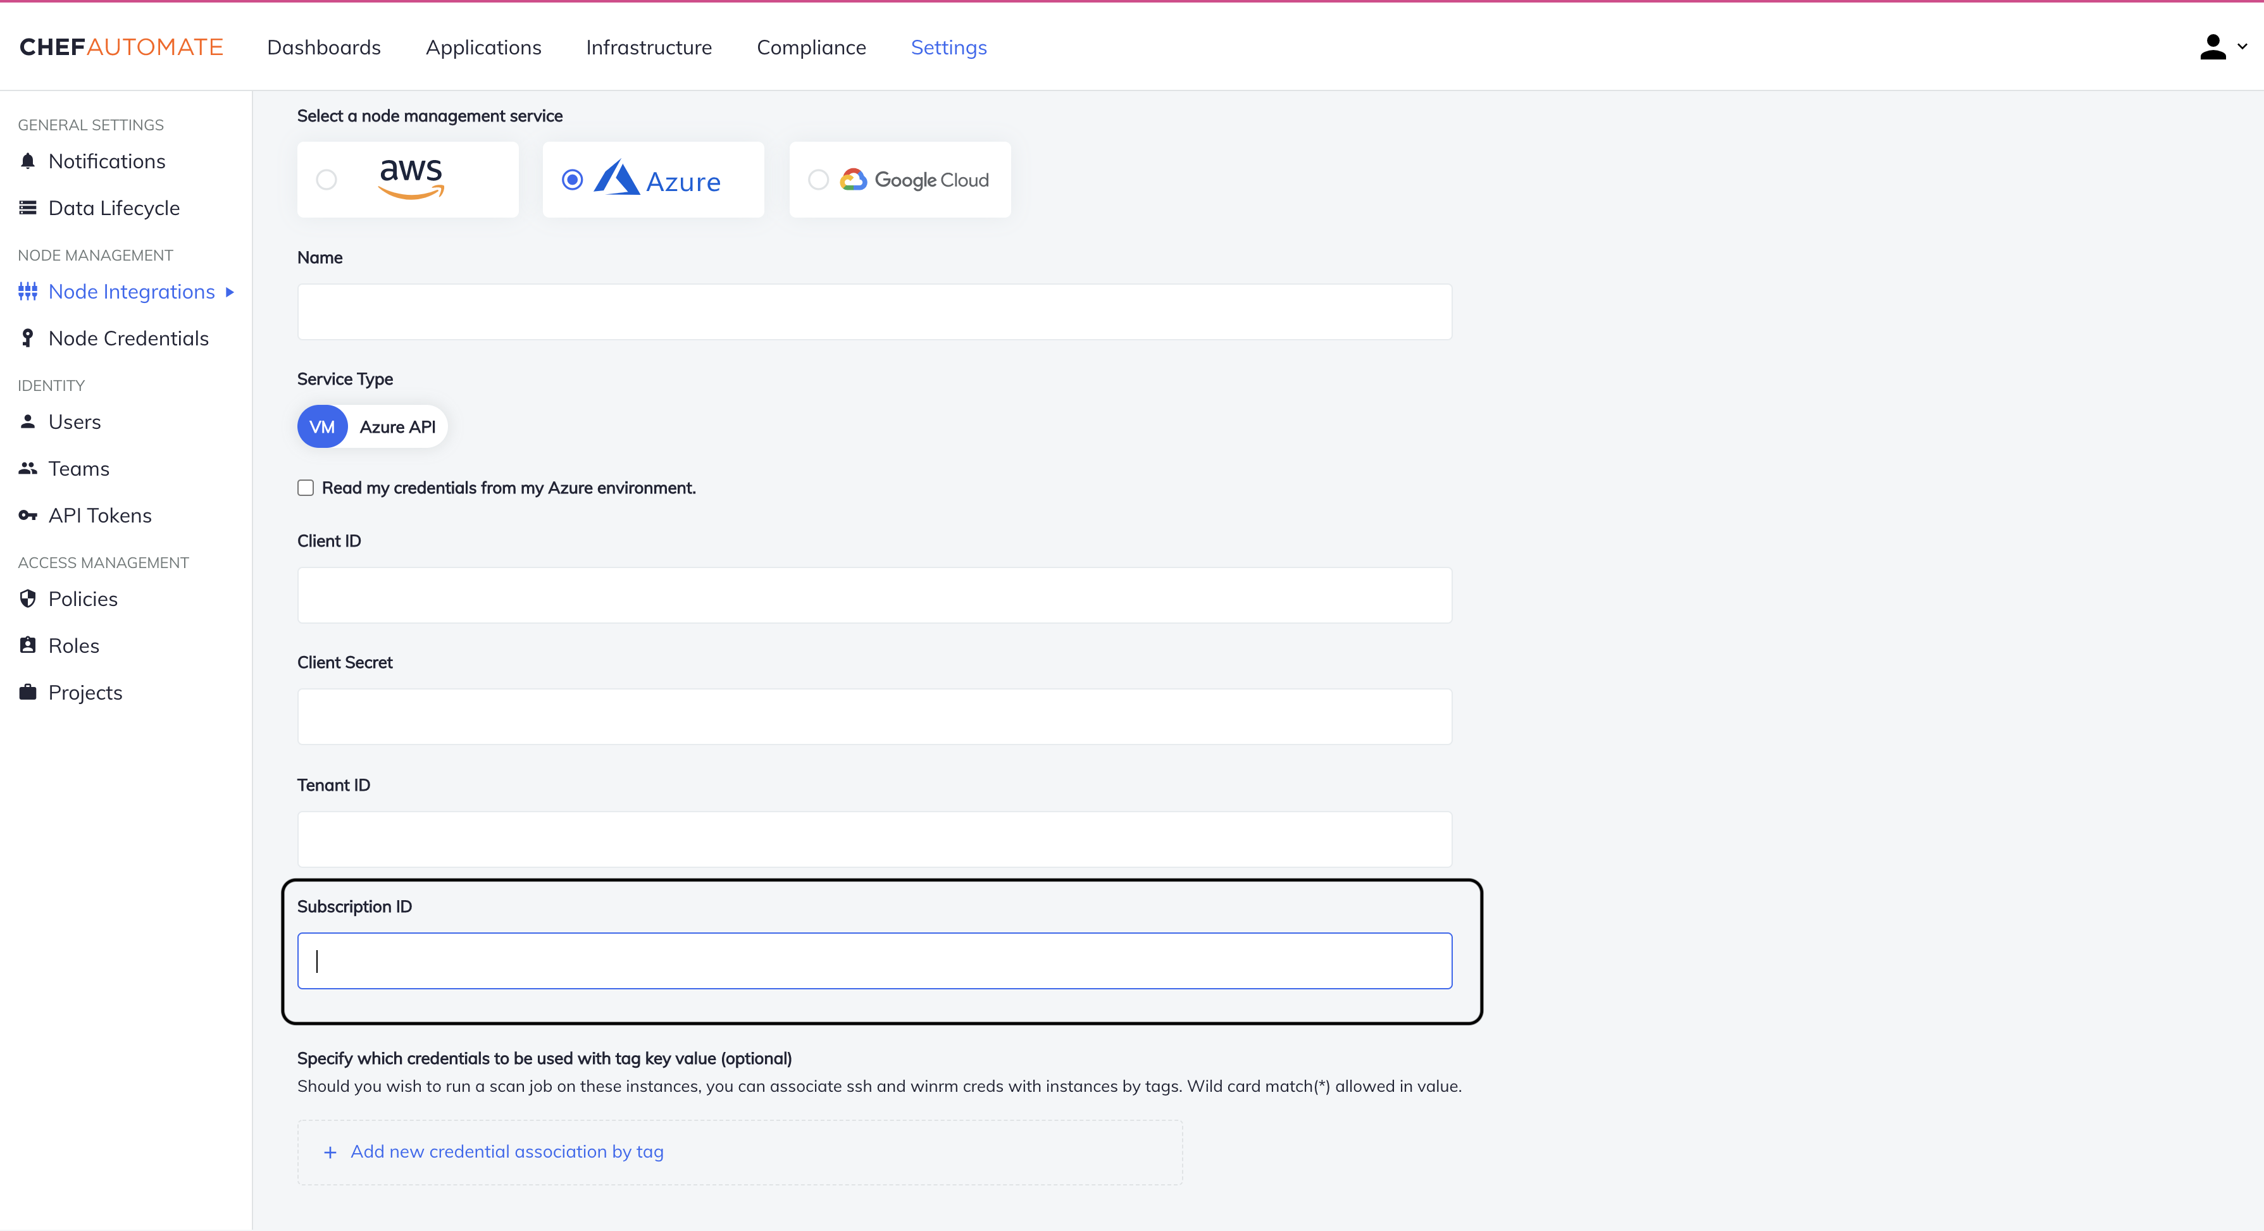Focus the Tenant ID input field
Image resolution: width=2264 pixels, height=1231 pixels.
click(x=874, y=839)
